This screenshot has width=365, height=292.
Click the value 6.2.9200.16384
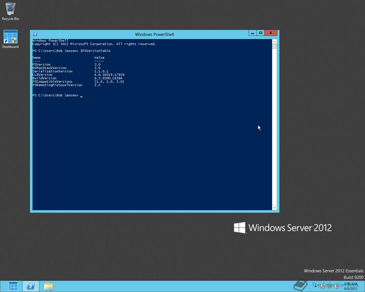108,78
